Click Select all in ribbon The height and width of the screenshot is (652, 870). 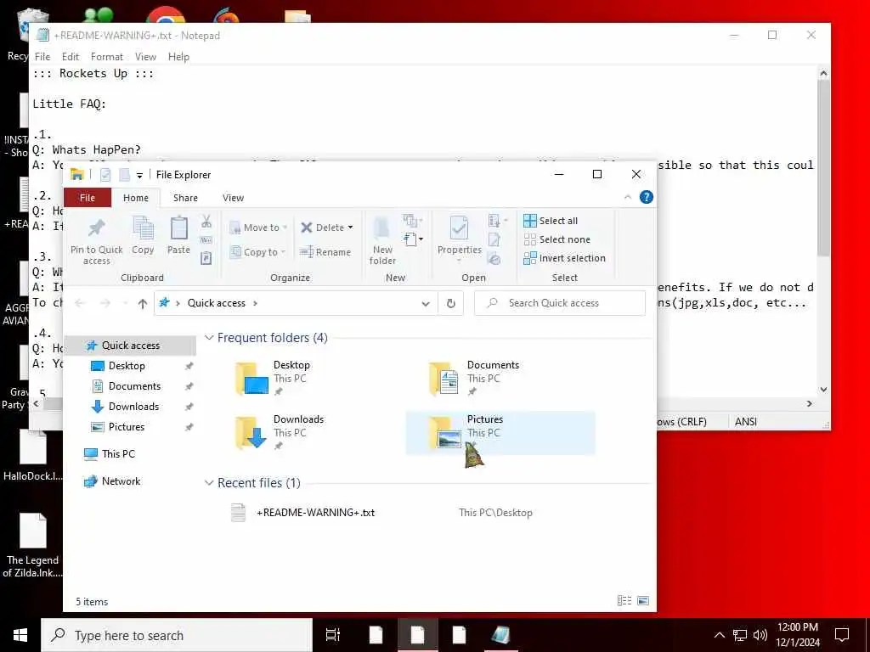551,221
